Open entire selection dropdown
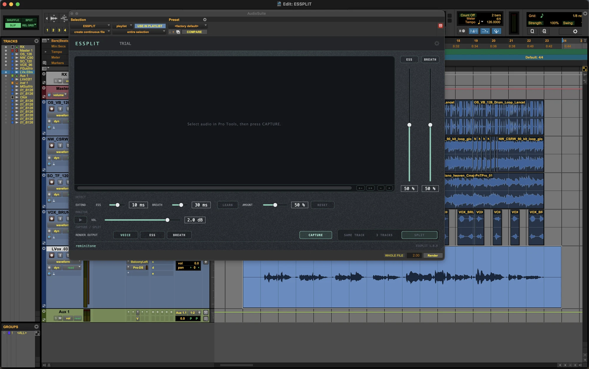 tap(139, 32)
